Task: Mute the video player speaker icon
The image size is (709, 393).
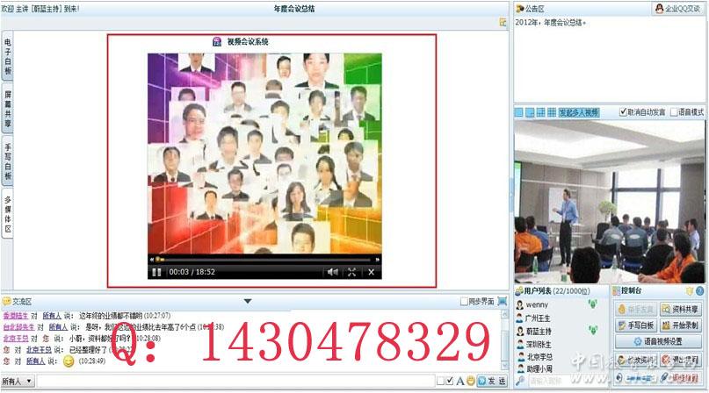Action: point(332,272)
